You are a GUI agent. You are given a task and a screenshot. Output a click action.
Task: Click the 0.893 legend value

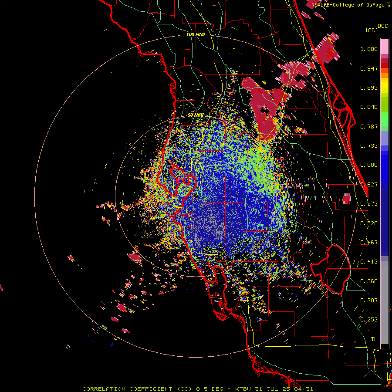coord(369,88)
